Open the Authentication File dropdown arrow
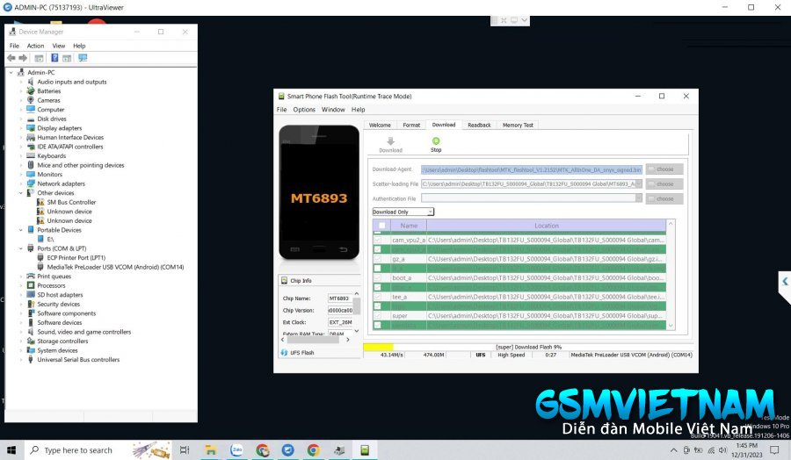 (x=639, y=198)
